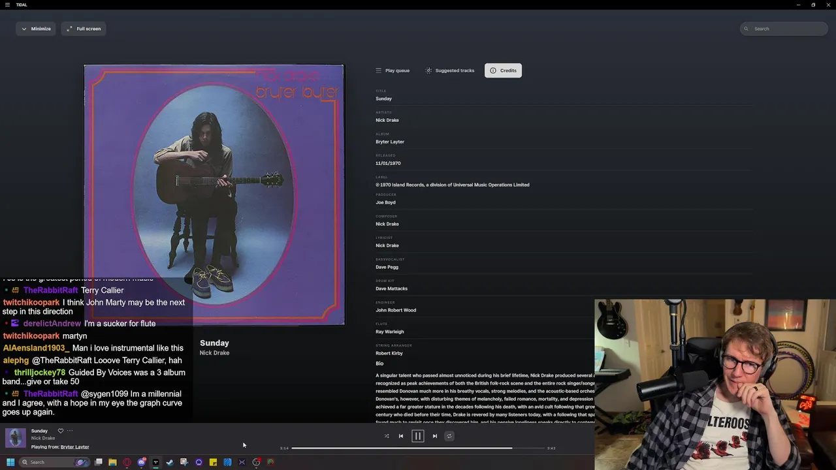Click Nick Drake in the bottom player bar

(43, 438)
